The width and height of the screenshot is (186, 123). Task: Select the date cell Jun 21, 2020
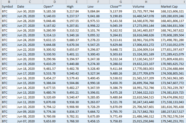(30, 54)
